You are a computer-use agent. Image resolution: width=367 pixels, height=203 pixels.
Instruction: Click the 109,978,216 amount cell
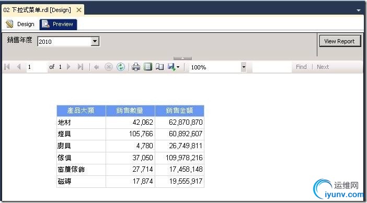[x=179, y=158]
